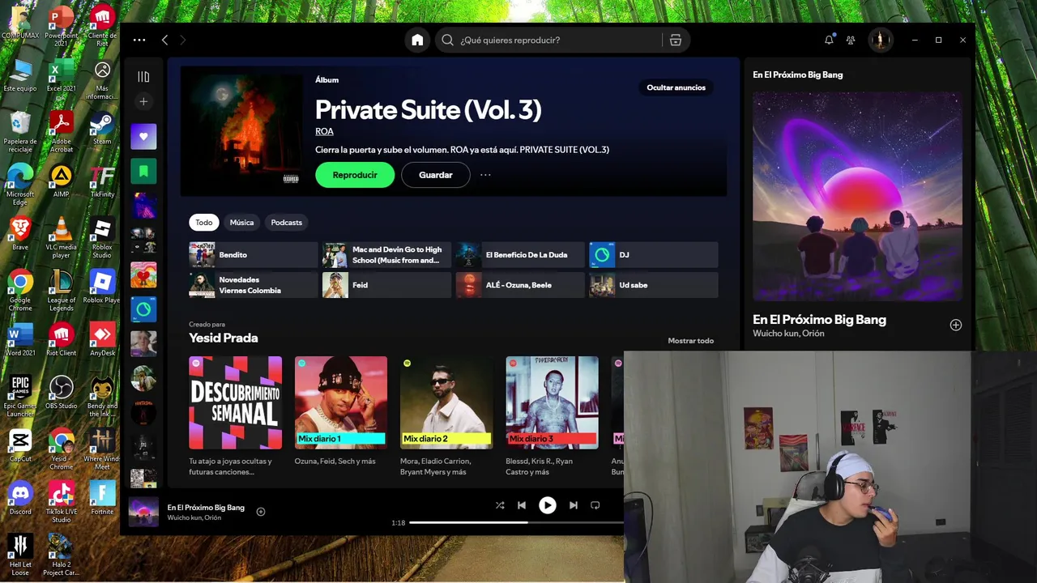
Task: Open the profile avatar menu
Action: click(x=880, y=40)
